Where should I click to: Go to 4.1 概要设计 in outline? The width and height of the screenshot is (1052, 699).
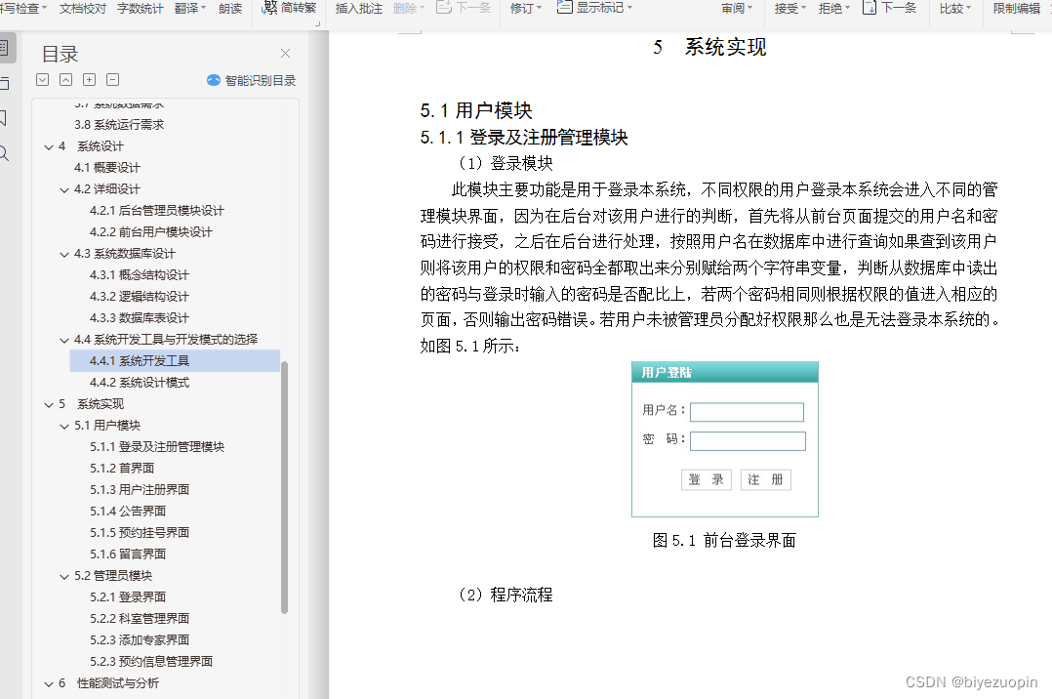coord(106,168)
